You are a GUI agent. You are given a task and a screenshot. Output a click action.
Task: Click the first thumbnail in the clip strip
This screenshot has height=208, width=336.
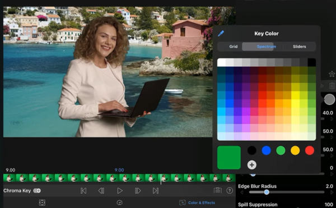click(x=10, y=178)
